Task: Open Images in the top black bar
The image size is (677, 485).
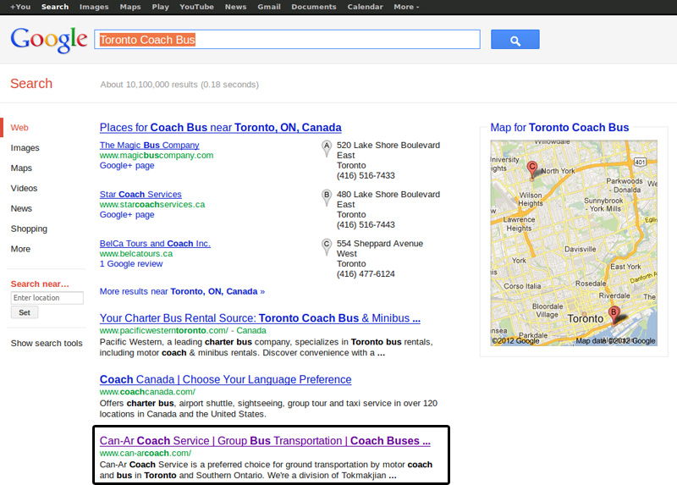Action: 94,7
